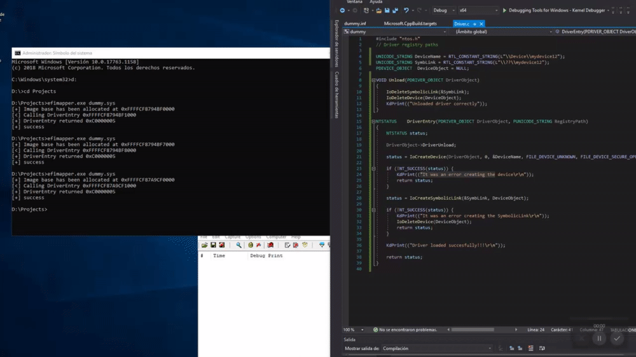This screenshot has height=357, width=636.
Task: Open the x64 platform dropdown
Action: click(x=478, y=11)
